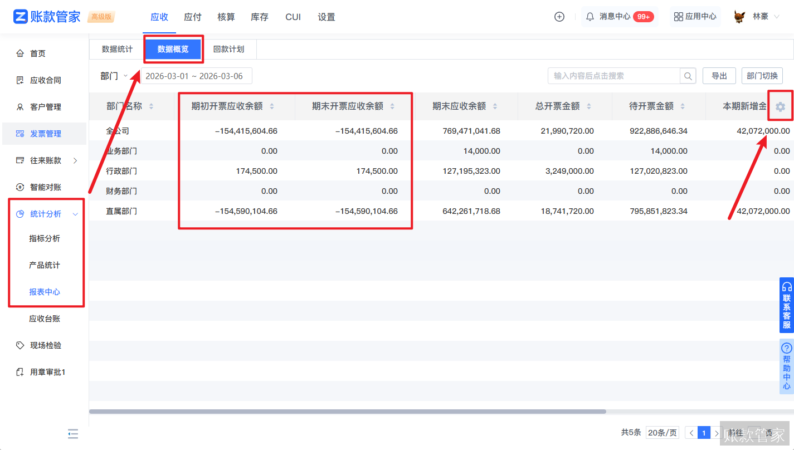
Task: Sort by 总开票金额 column
Action: click(589, 106)
